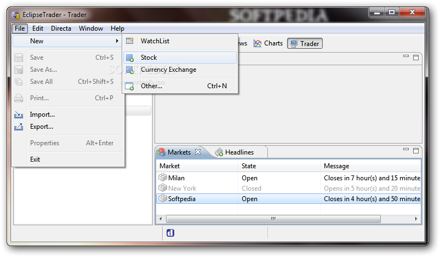Click the Headlines tab icon
Screen dimensions: 440x257
pyautogui.click(x=219, y=152)
